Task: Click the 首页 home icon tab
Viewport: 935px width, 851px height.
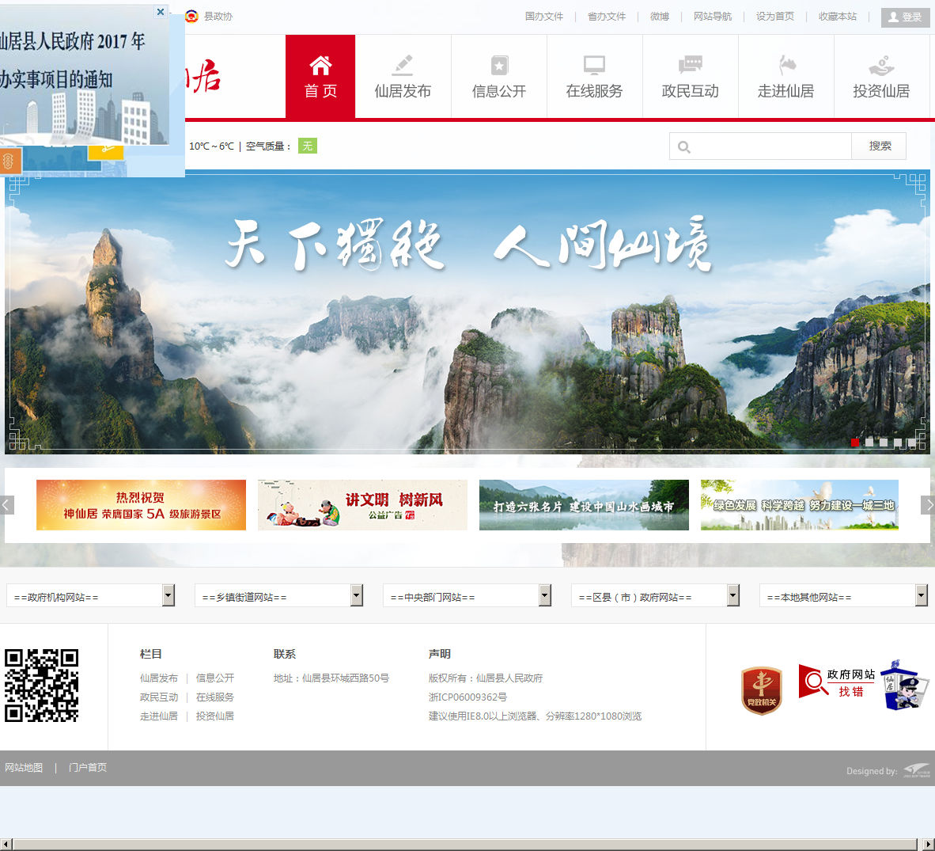Action: pos(320,76)
